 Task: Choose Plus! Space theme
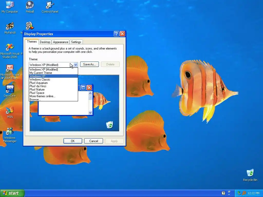[53, 93]
